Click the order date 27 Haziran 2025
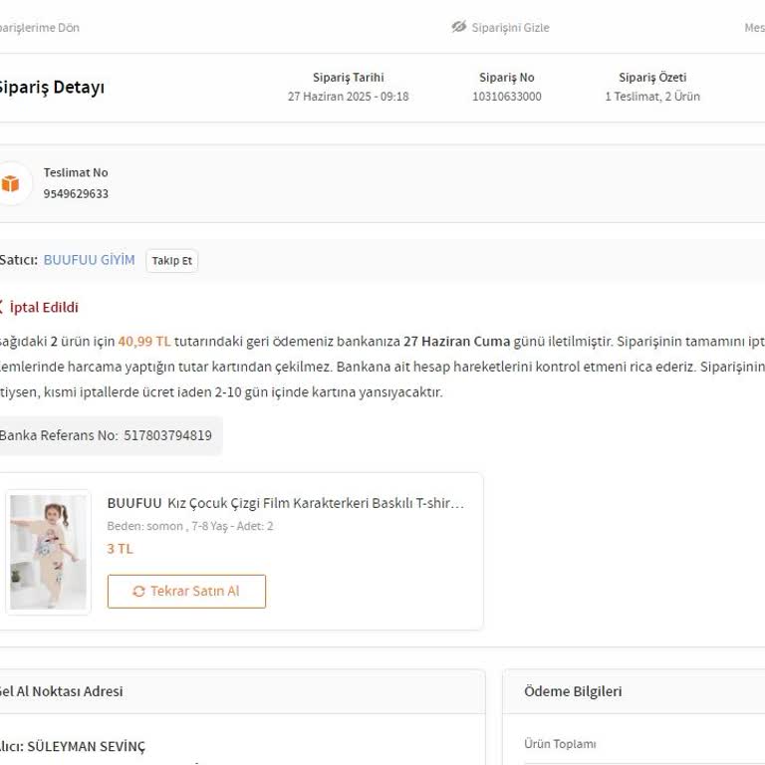 (x=348, y=97)
